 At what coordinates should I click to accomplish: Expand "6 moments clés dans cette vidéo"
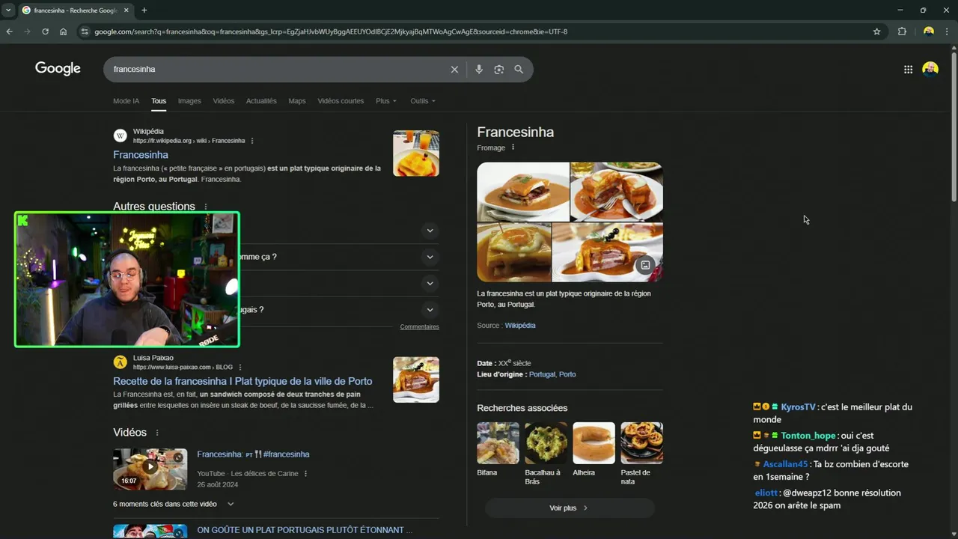click(x=174, y=504)
